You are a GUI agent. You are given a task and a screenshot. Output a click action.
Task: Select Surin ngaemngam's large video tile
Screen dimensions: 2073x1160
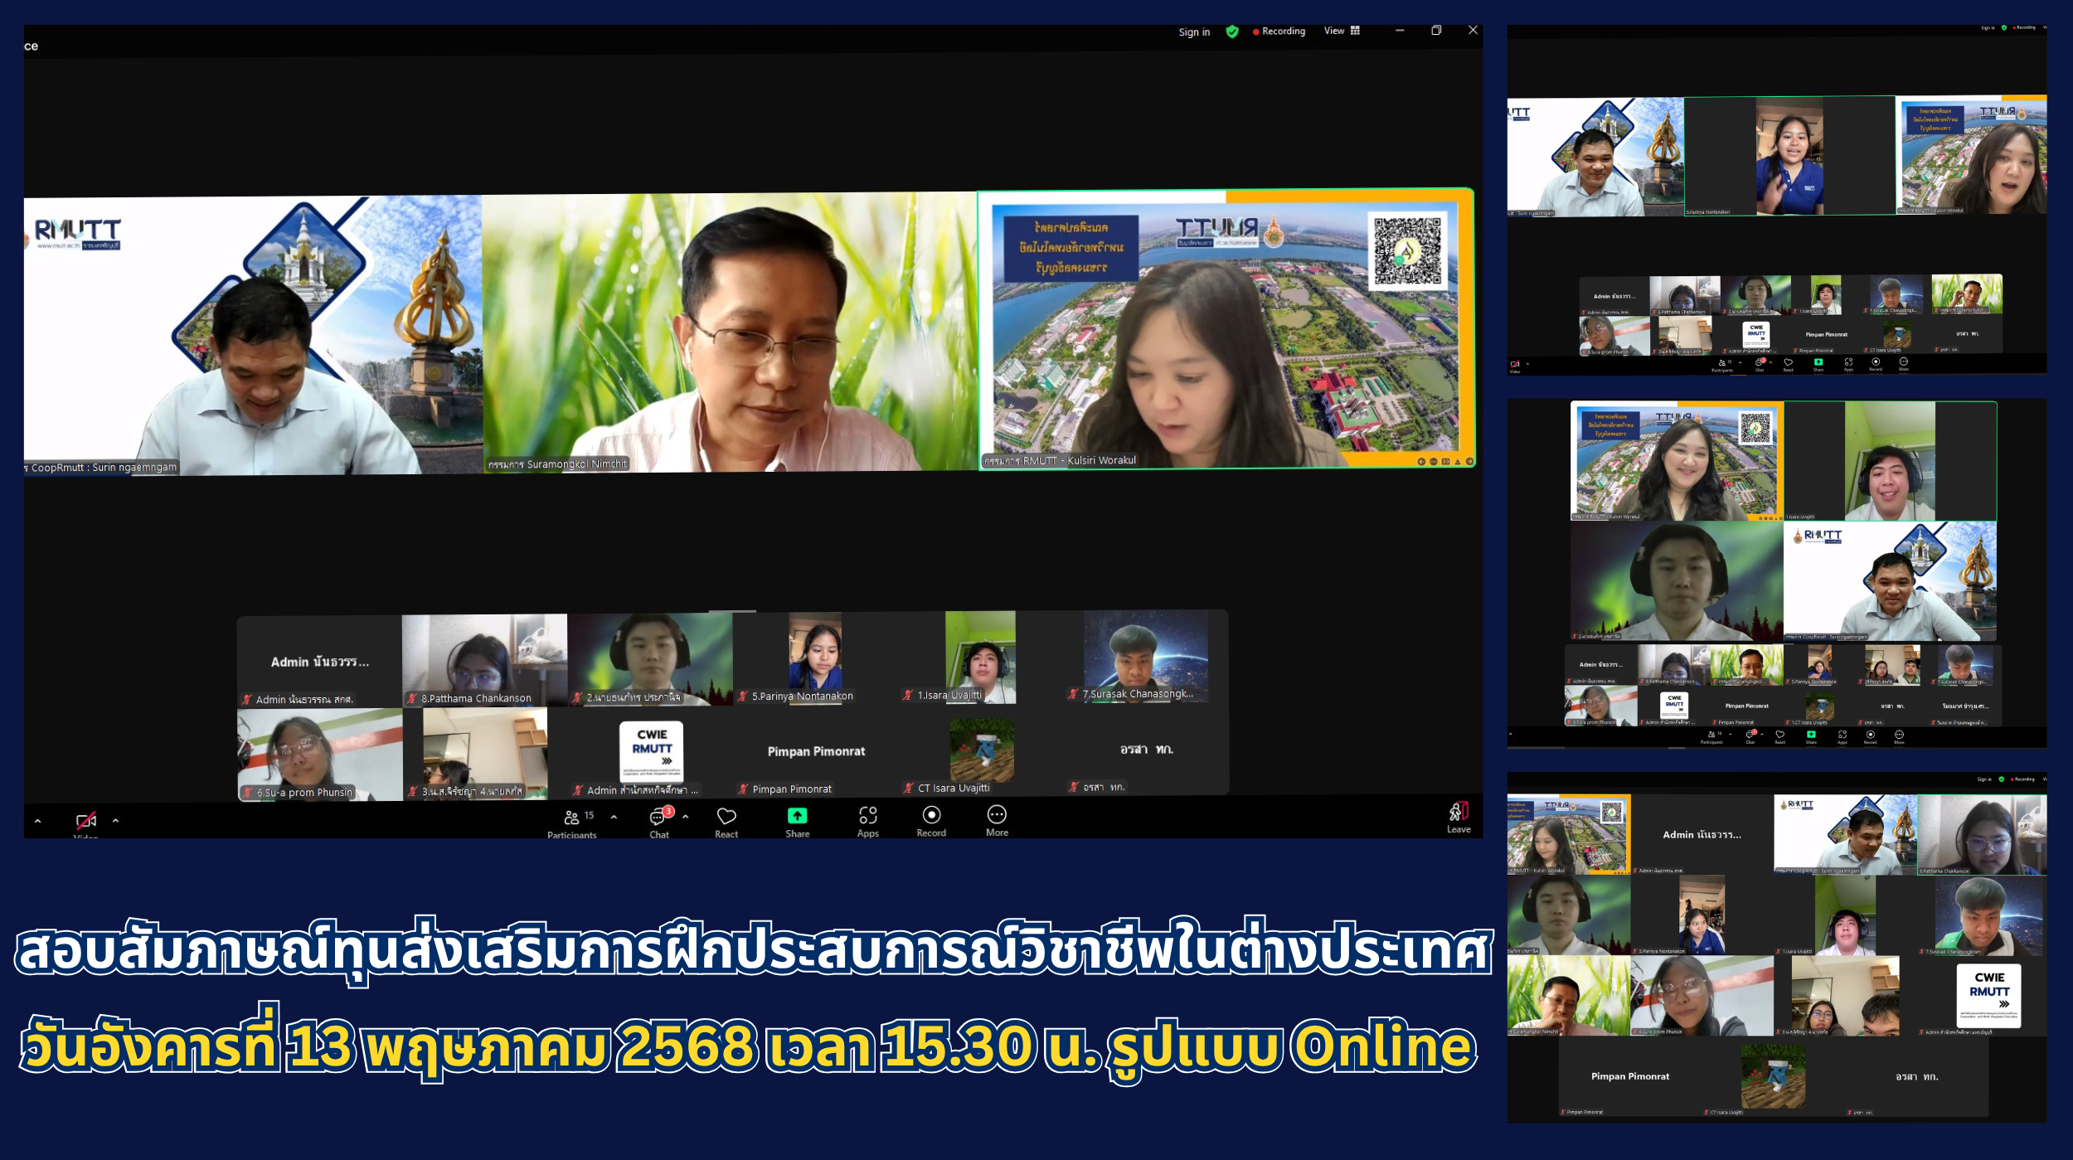coord(252,335)
